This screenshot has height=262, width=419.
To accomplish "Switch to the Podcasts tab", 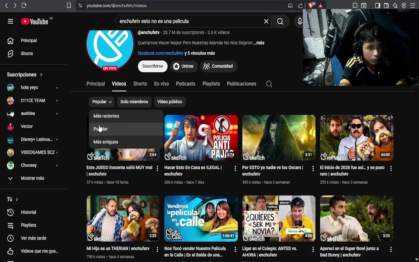I will [185, 84].
